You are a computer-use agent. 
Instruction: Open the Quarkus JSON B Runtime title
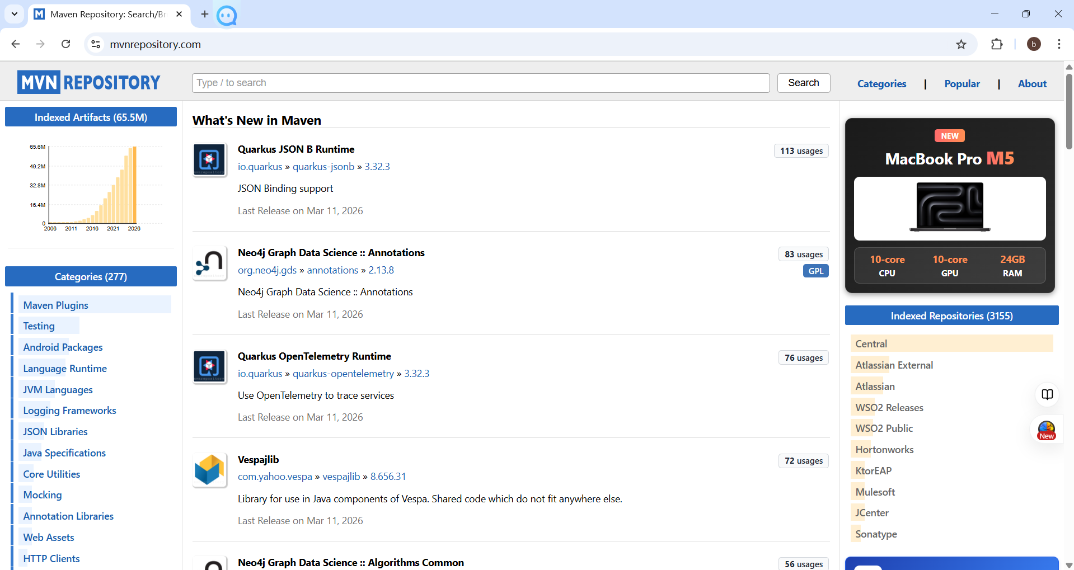[x=296, y=149]
